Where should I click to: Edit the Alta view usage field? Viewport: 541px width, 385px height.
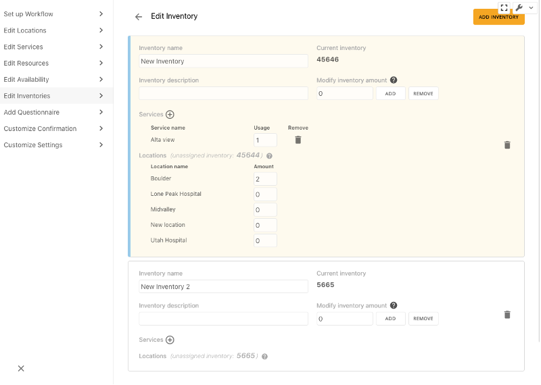pyautogui.click(x=265, y=140)
